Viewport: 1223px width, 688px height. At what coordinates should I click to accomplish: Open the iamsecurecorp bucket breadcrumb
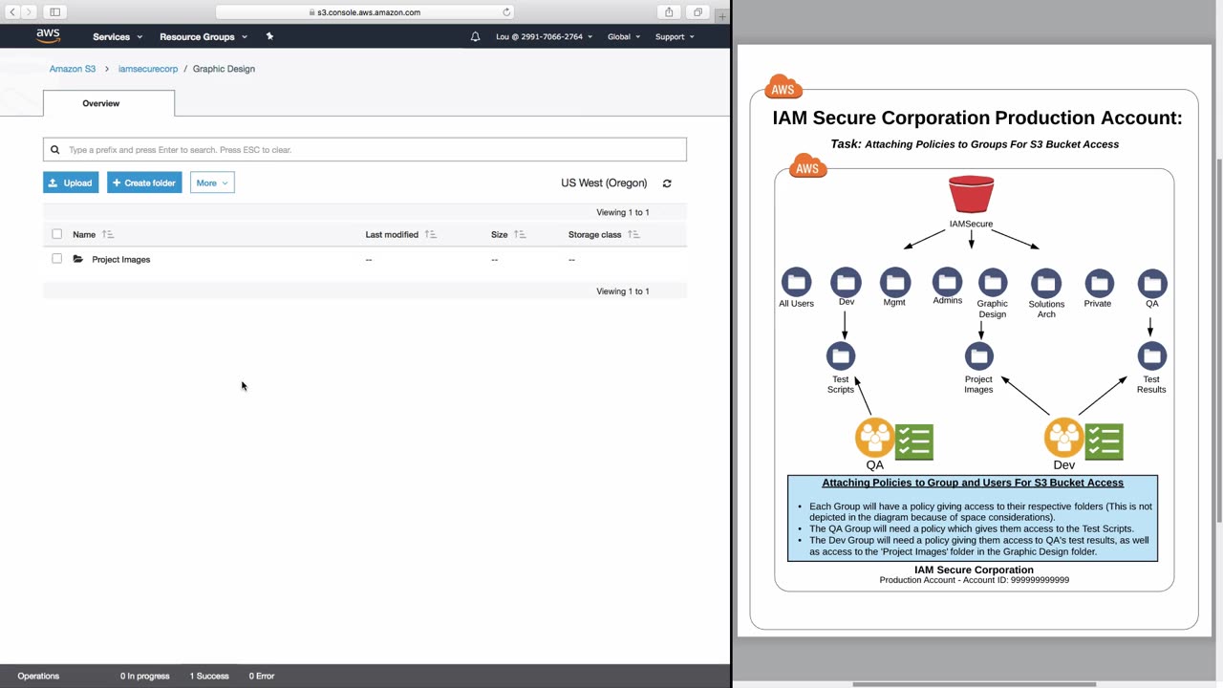[x=148, y=69]
